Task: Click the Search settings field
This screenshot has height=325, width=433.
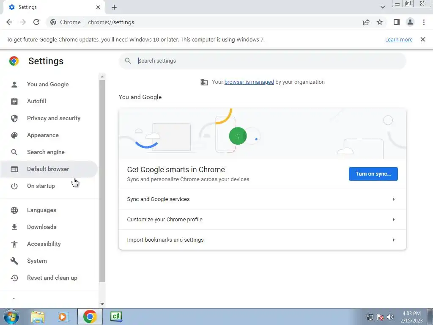Action: pos(262,61)
